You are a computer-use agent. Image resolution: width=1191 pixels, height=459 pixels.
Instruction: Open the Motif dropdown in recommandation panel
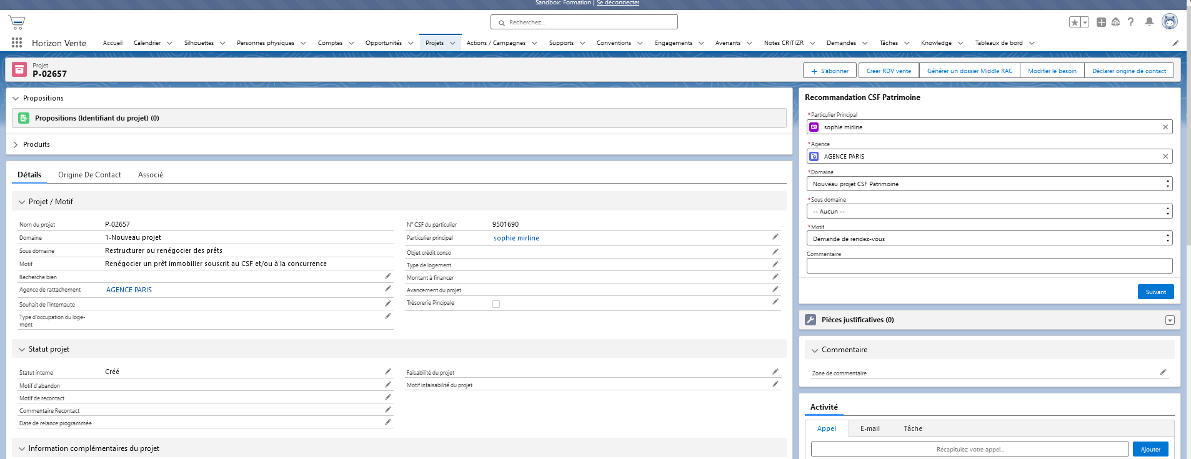989,239
